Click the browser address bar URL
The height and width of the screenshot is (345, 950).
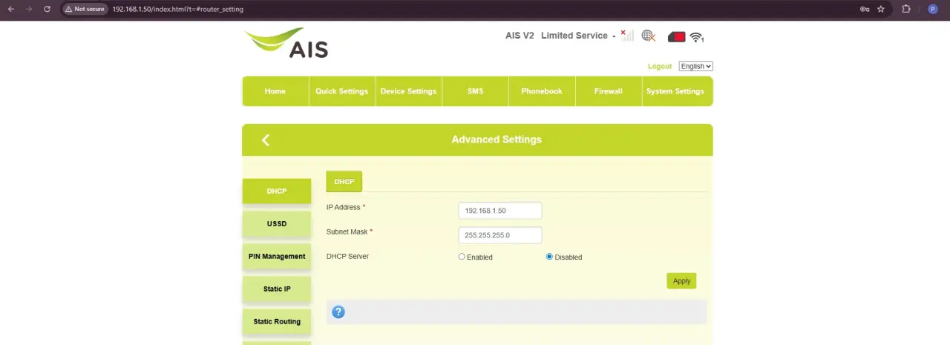click(x=178, y=9)
